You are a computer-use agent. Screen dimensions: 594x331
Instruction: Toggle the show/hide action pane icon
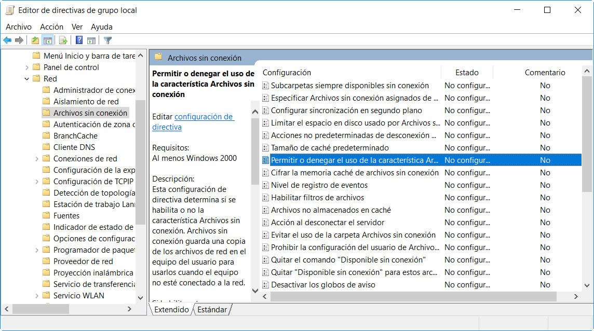91,40
